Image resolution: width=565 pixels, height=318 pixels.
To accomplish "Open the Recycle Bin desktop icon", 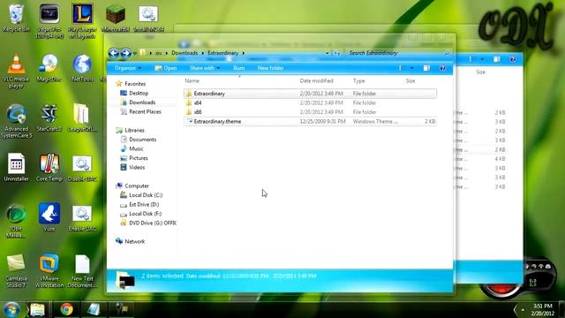I will pyautogui.click(x=16, y=18).
